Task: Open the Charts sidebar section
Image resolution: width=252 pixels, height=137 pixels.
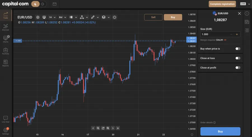Action: 6,39
